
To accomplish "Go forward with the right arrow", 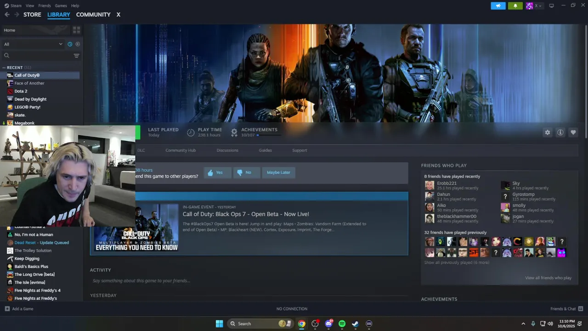I will pyautogui.click(x=17, y=15).
